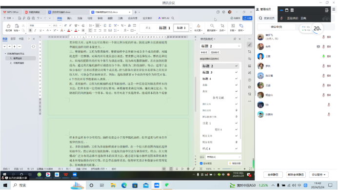Select the first outline heading item
The height and width of the screenshot is (190, 338).
click(x=20, y=58)
